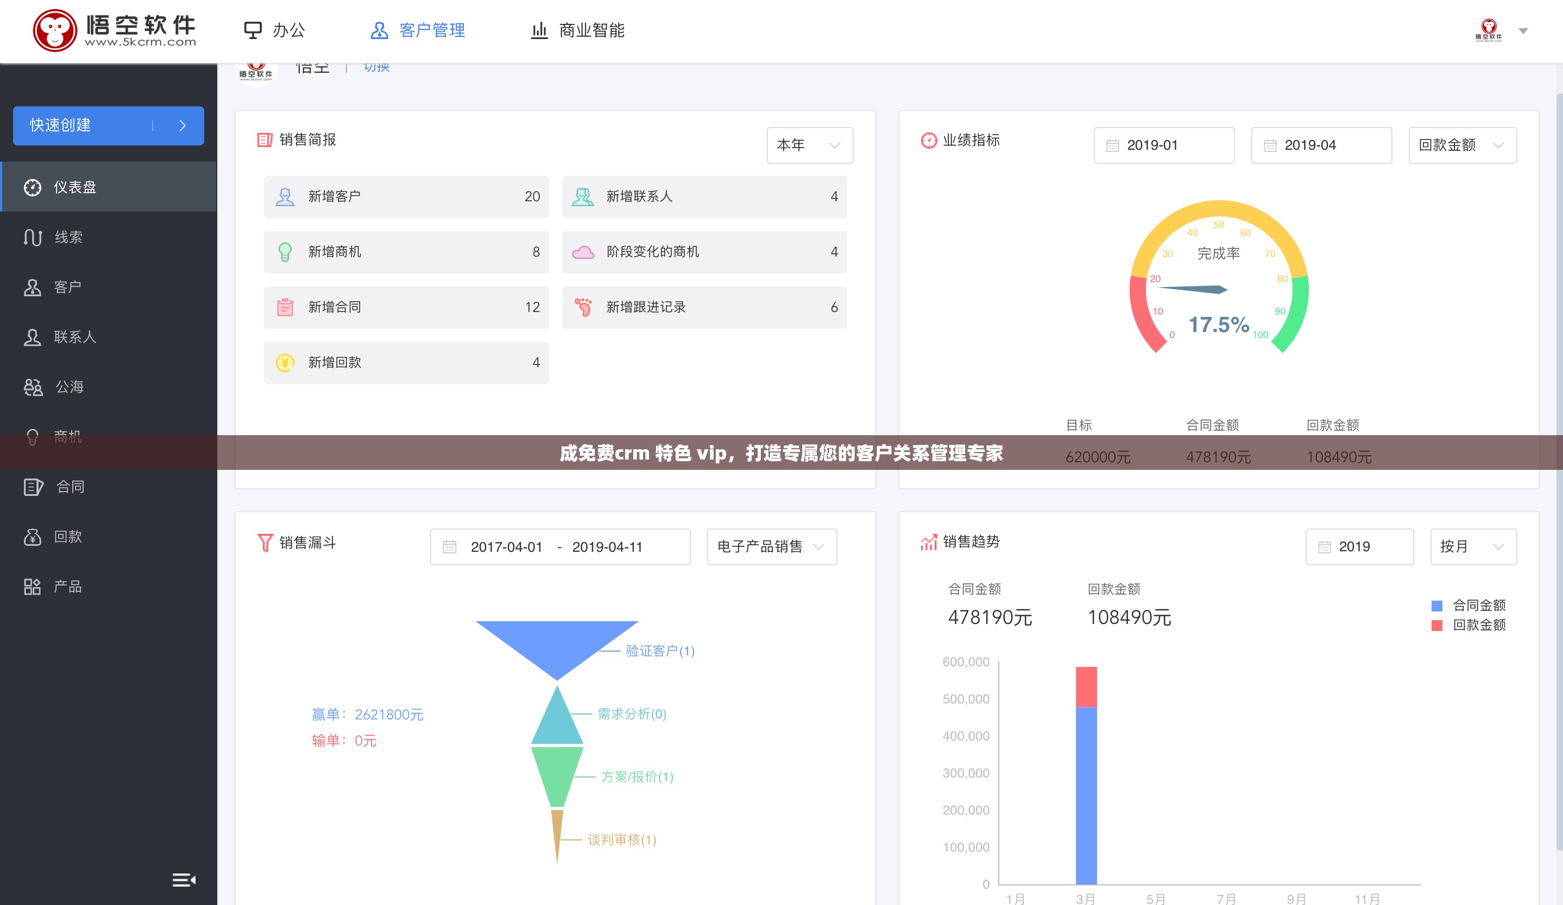Expand the 回款金额 metric dropdown
The width and height of the screenshot is (1563, 905).
(1461, 145)
